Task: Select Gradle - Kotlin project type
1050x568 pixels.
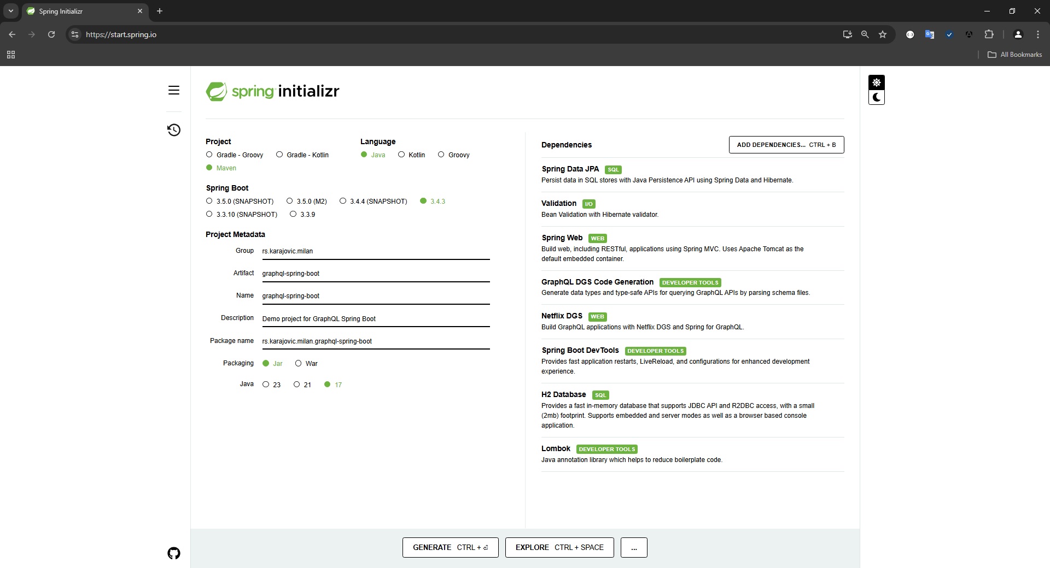Action: (279, 155)
